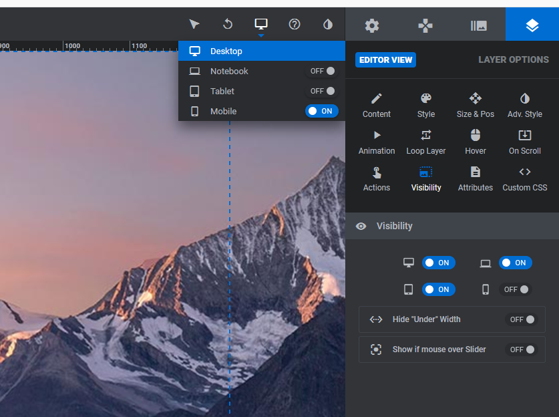Open the help question mark icon
Viewport: 559px width, 417px height.
[x=295, y=24]
